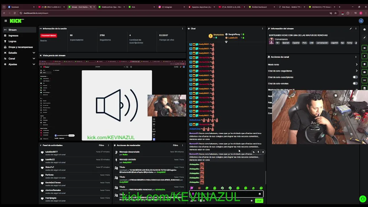Image resolution: width=368 pixels, height=207 pixels.
Task: Click Shiro7v7 in activity feed
Action: 49,167
